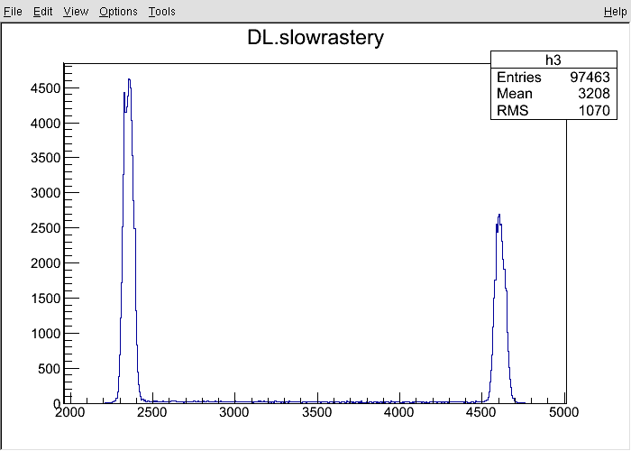This screenshot has width=631, height=451.
Task: Click the 2000 label on the x-axis
Action: coord(70,412)
